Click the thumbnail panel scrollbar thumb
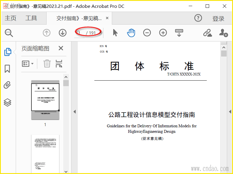The height and width of the screenshot is (174, 233). tap(66, 83)
